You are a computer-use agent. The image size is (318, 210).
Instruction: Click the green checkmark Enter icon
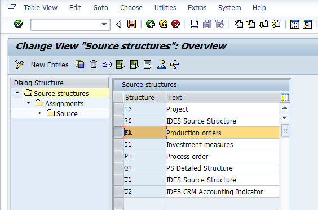click(19, 24)
